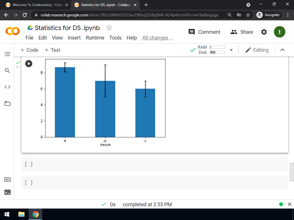This screenshot has height=220, width=294.
Task: Click the notebook title Statistics for DS .ipynb
Action: (67, 28)
